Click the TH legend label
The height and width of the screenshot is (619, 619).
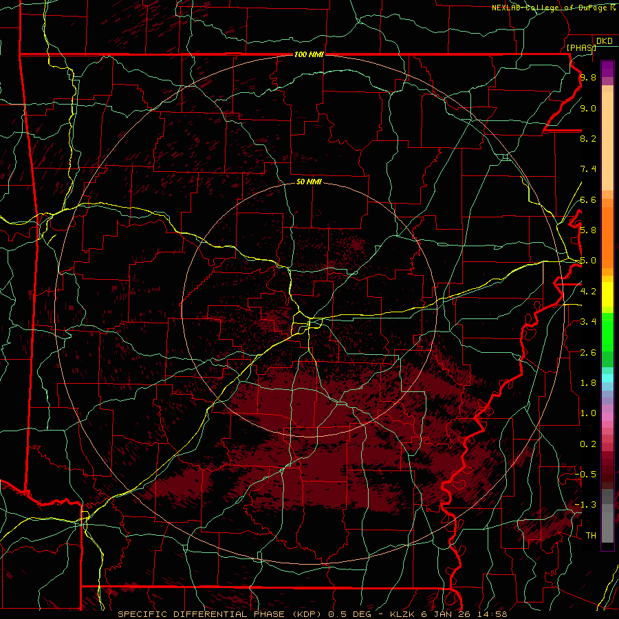coord(591,536)
